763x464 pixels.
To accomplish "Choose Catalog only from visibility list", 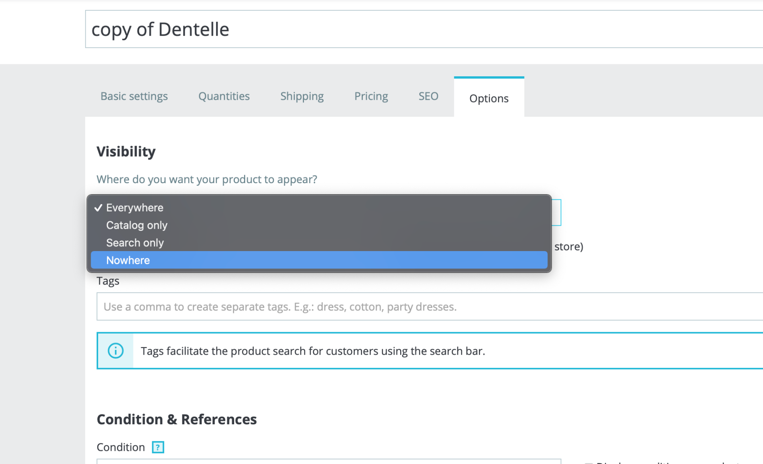I will click(137, 225).
